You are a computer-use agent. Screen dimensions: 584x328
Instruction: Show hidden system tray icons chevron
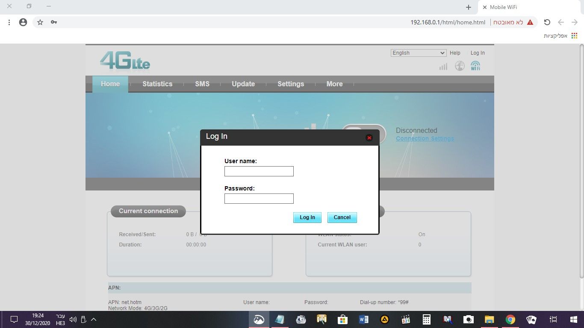[94, 319]
